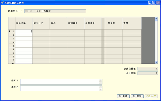The width and height of the screenshot is (161, 101).
Task: Click the 備考2 scroll down arrow
Action: pos(100,90)
